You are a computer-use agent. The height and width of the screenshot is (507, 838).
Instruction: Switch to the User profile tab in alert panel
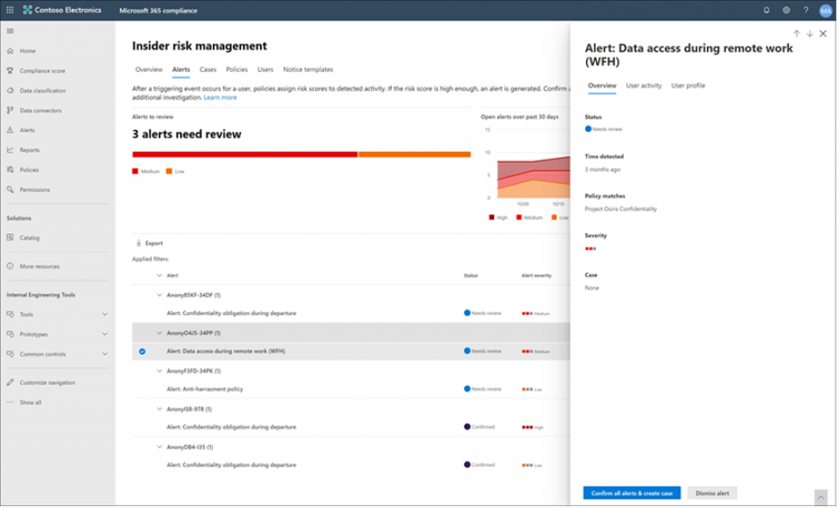(687, 86)
